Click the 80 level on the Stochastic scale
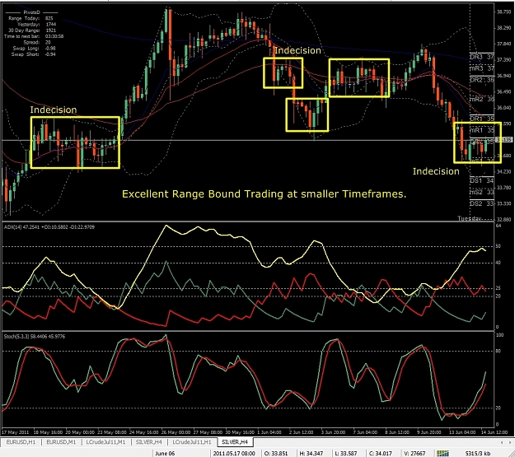Image resolution: width=515 pixels, height=457 pixels. coord(499,352)
